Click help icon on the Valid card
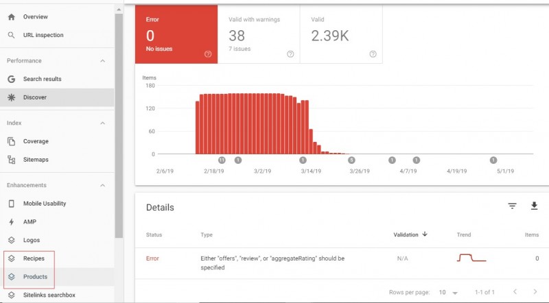This screenshot has width=549, height=303. [x=373, y=54]
